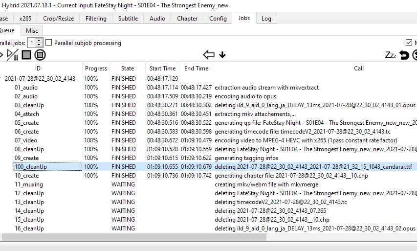This screenshot has height=251, width=417.
Task: Click the circled stop (abort all) icon
Action: coord(40,55)
